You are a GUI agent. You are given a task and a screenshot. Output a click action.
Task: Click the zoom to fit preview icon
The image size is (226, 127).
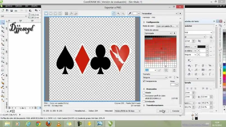pos(66,13)
